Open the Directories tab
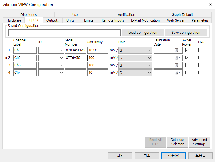Image resolution: width=215 pixels, height=162 pixels. [x=29, y=14]
